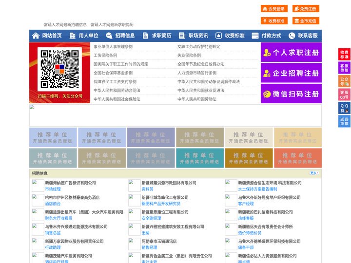Open 网站首页 menu item

click(x=52, y=36)
